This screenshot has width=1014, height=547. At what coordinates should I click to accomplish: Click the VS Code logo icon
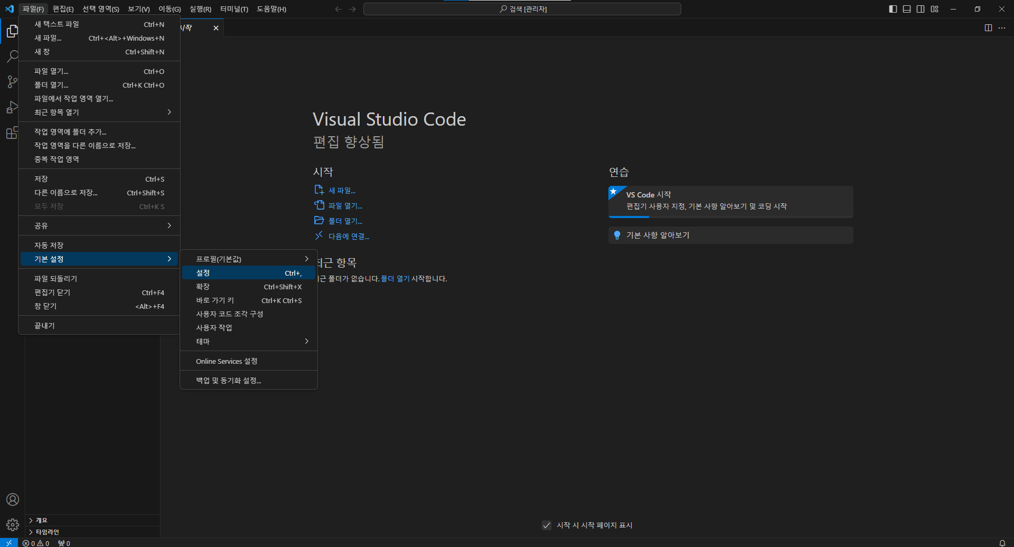click(9, 9)
